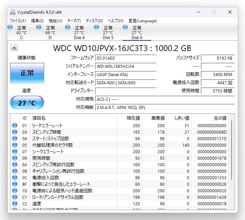The width and height of the screenshot is (245, 220).
Task: Go to previous disk with left arrow
Action: click(14, 48)
